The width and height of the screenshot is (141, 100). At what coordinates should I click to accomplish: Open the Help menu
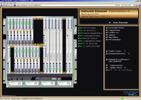15,3
